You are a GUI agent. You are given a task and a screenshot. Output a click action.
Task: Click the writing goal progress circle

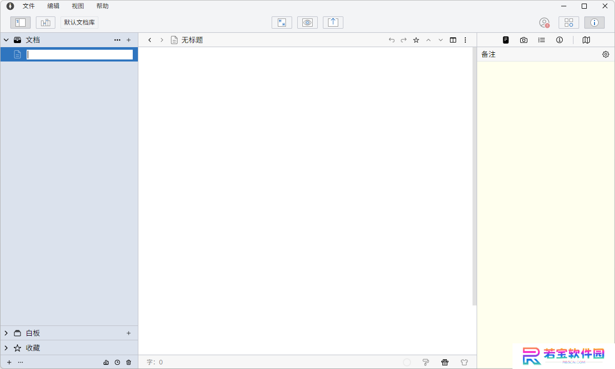tap(407, 362)
